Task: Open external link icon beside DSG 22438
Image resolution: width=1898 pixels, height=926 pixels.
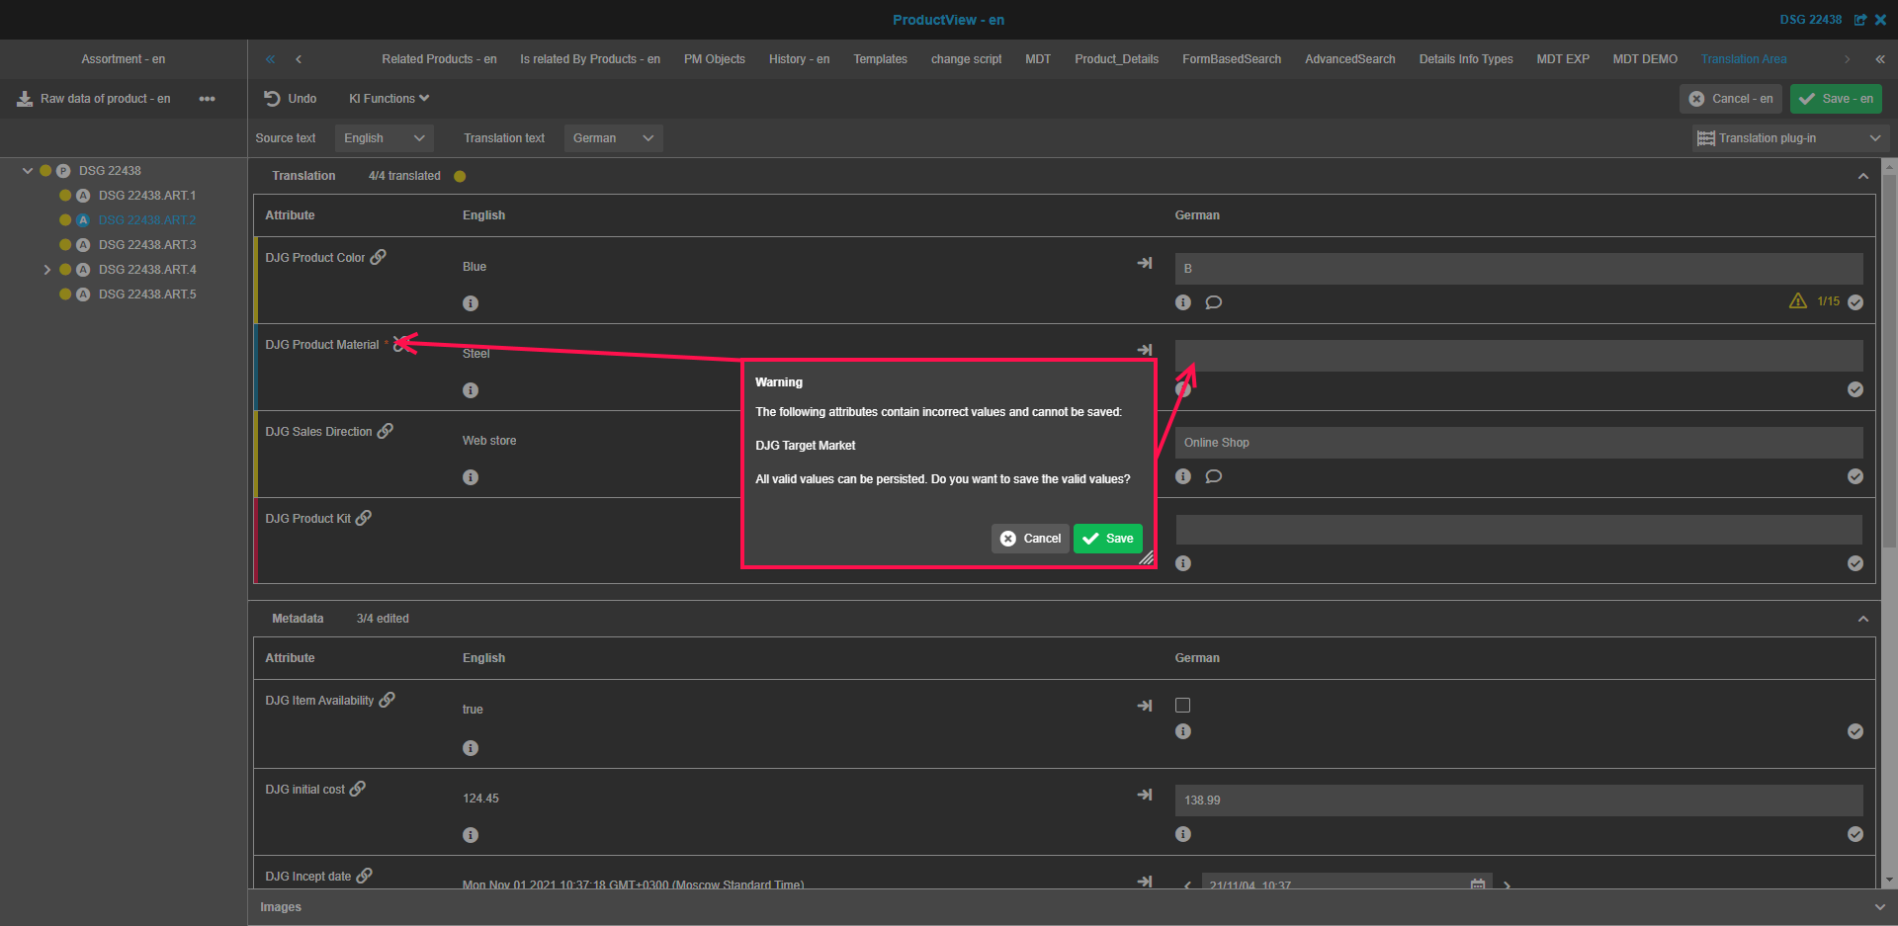Action: click(1859, 20)
